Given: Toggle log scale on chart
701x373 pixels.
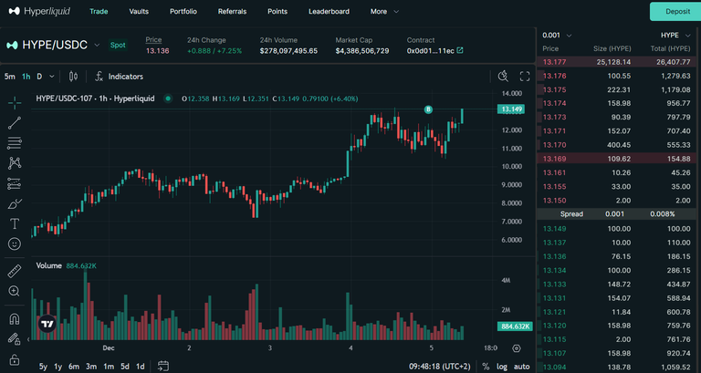Looking at the screenshot, I should (x=502, y=367).
